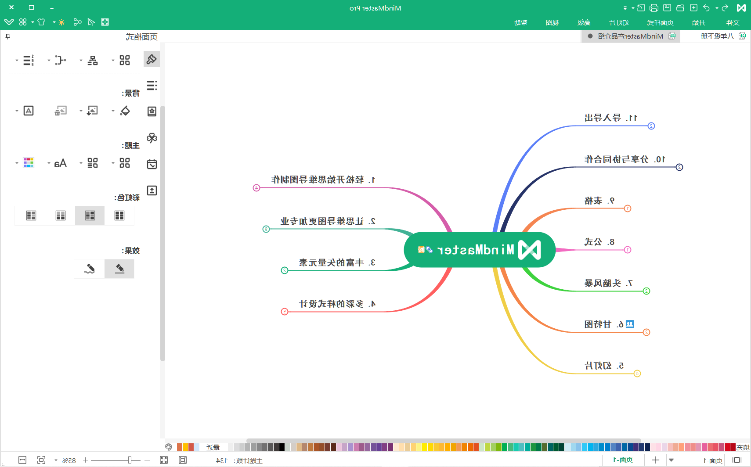The width and height of the screenshot is (751, 467).
Task: Click the insert background image icon
Action: (92, 111)
